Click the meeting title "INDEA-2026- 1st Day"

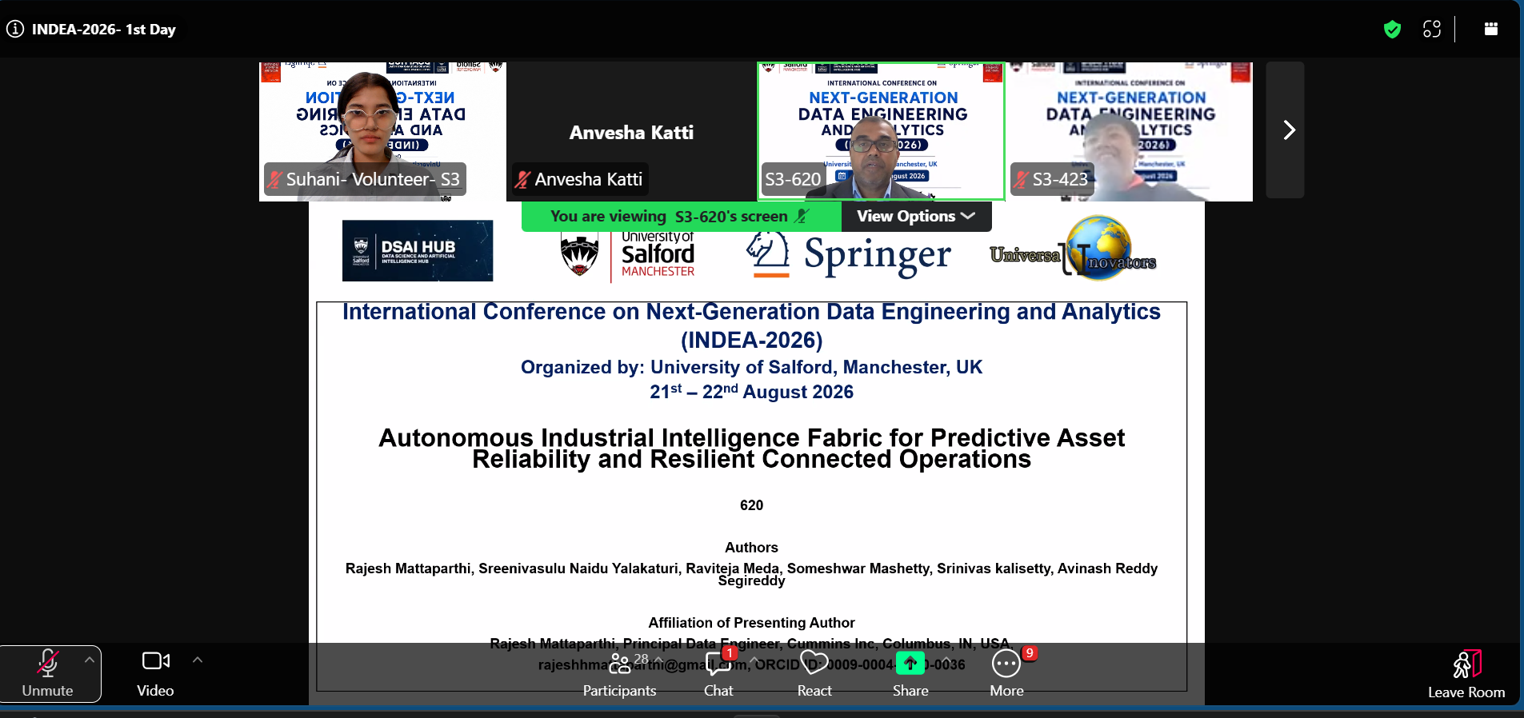104,30
